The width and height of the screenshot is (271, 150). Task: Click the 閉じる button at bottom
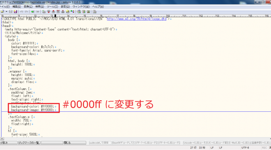click(75, 143)
